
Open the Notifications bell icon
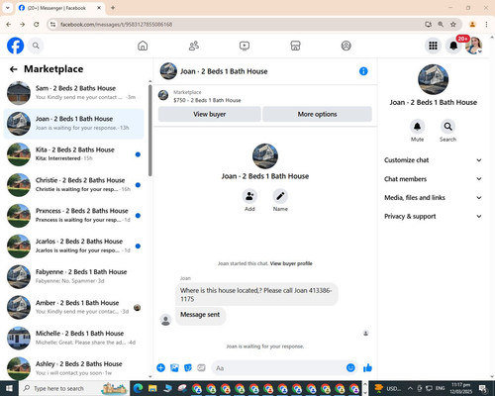click(x=453, y=46)
